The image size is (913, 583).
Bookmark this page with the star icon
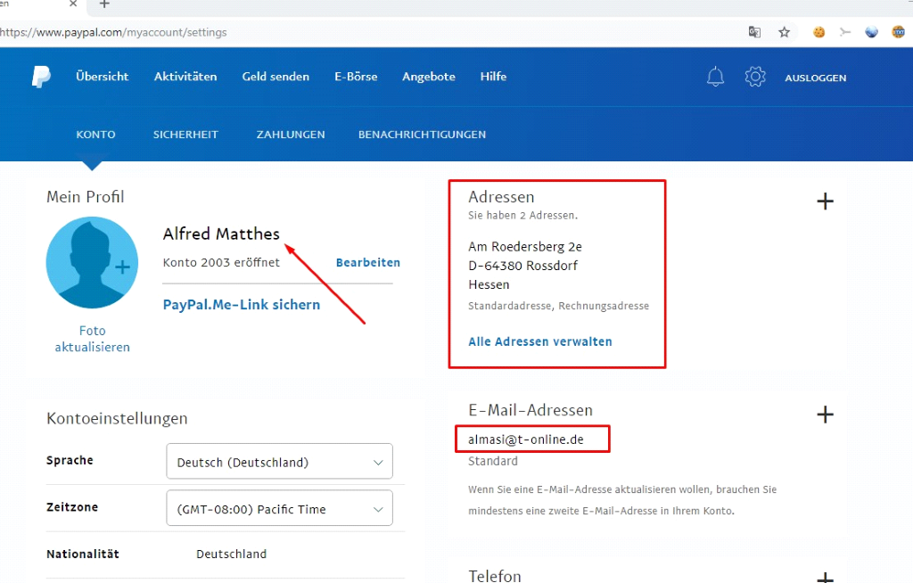784,32
